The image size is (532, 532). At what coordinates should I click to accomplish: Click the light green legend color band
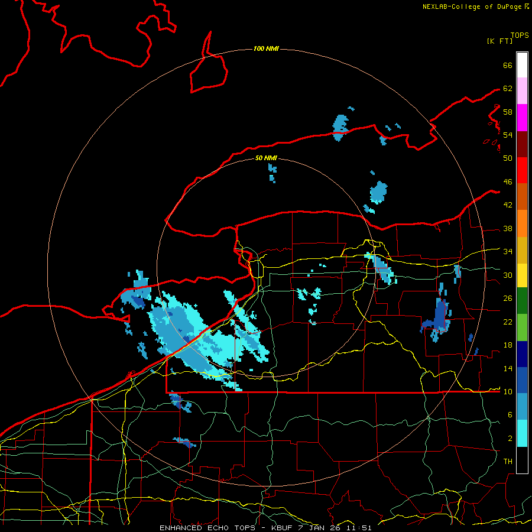[522, 327]
